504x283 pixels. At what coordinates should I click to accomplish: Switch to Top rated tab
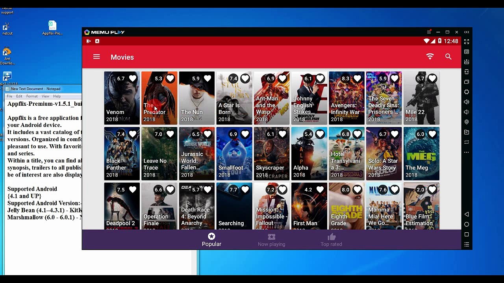pos(331,240)
